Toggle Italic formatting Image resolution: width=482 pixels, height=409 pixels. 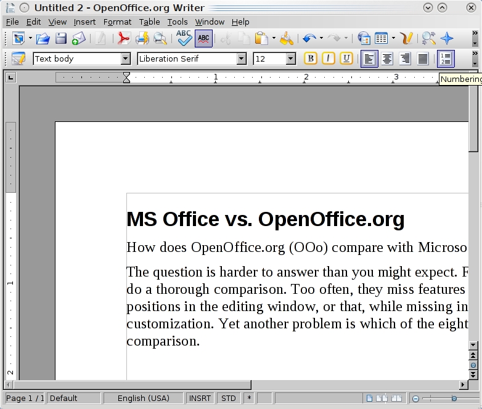click(329, 59)
